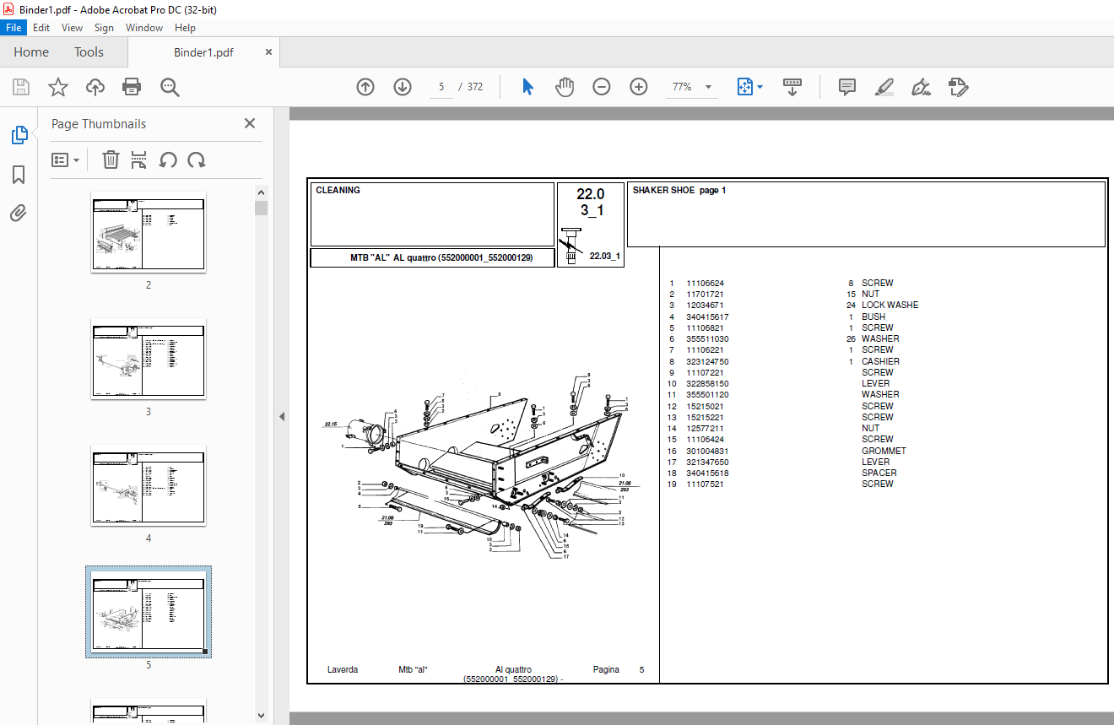Select page 4 thumbnail
The height and width of the screenshot is (725, 1114).
(x=149, y=487)
